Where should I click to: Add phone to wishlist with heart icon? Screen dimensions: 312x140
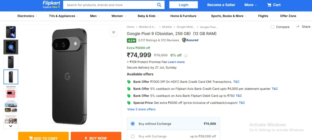[114, 32]
